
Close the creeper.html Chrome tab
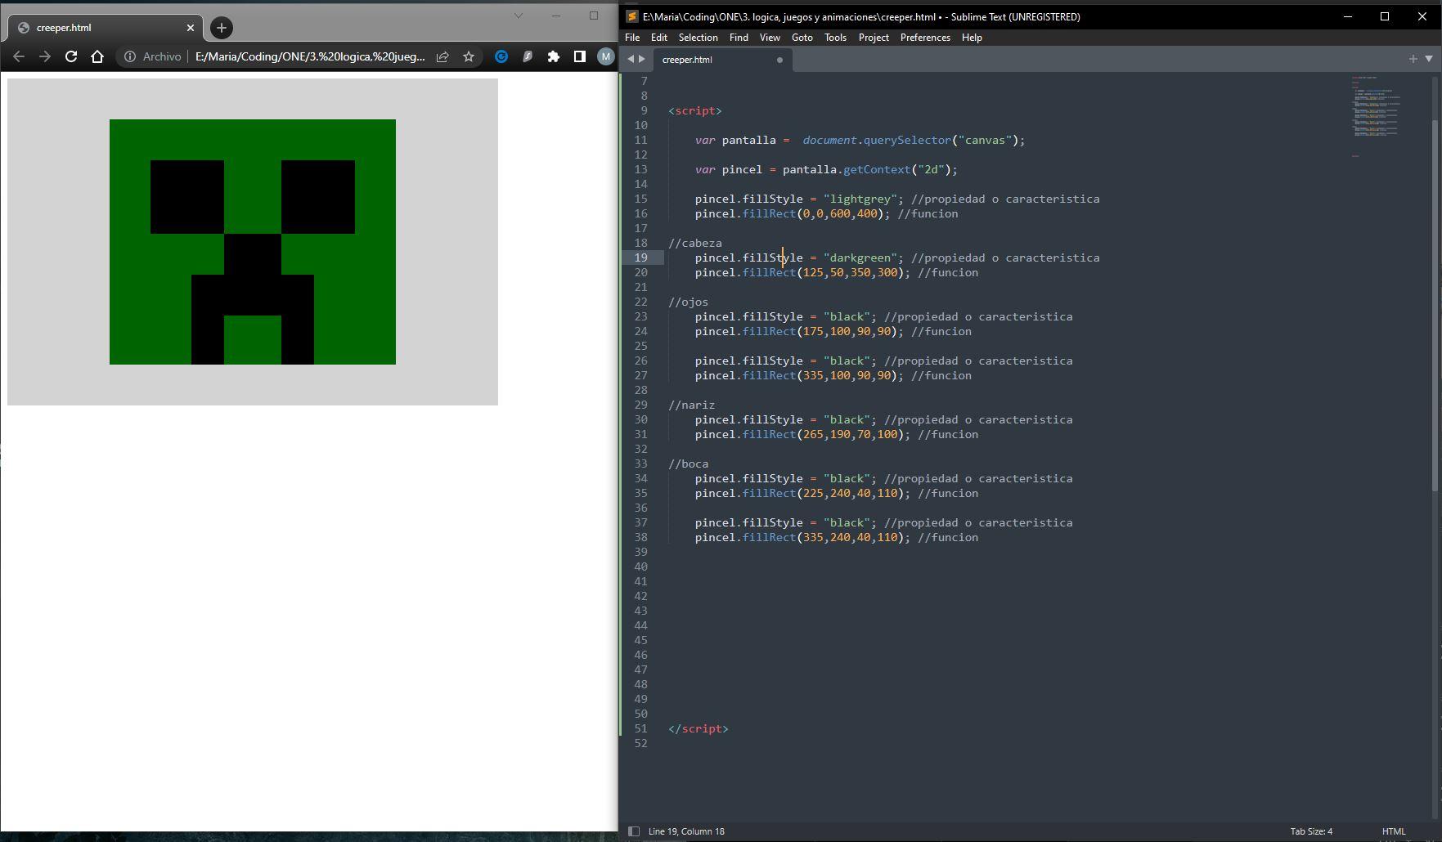click(x=191, y=28)
